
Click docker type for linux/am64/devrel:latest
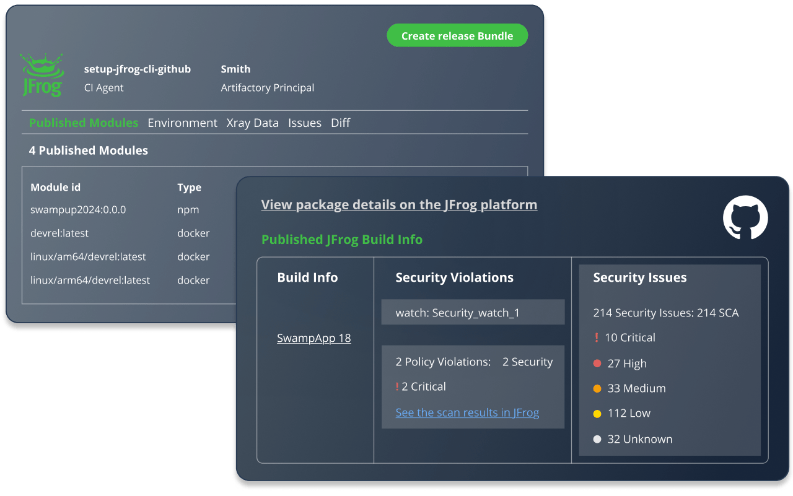tap(193, 256)
